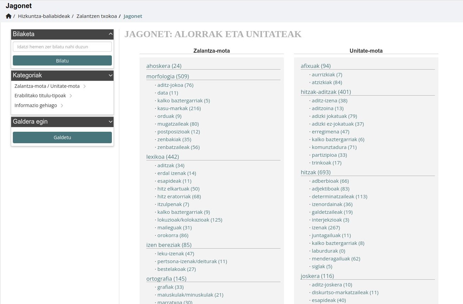Image resolution: width=463 pixels, height=304 pixels.
Task: Open the afixuak (94) link
Action: coord(316,66)
